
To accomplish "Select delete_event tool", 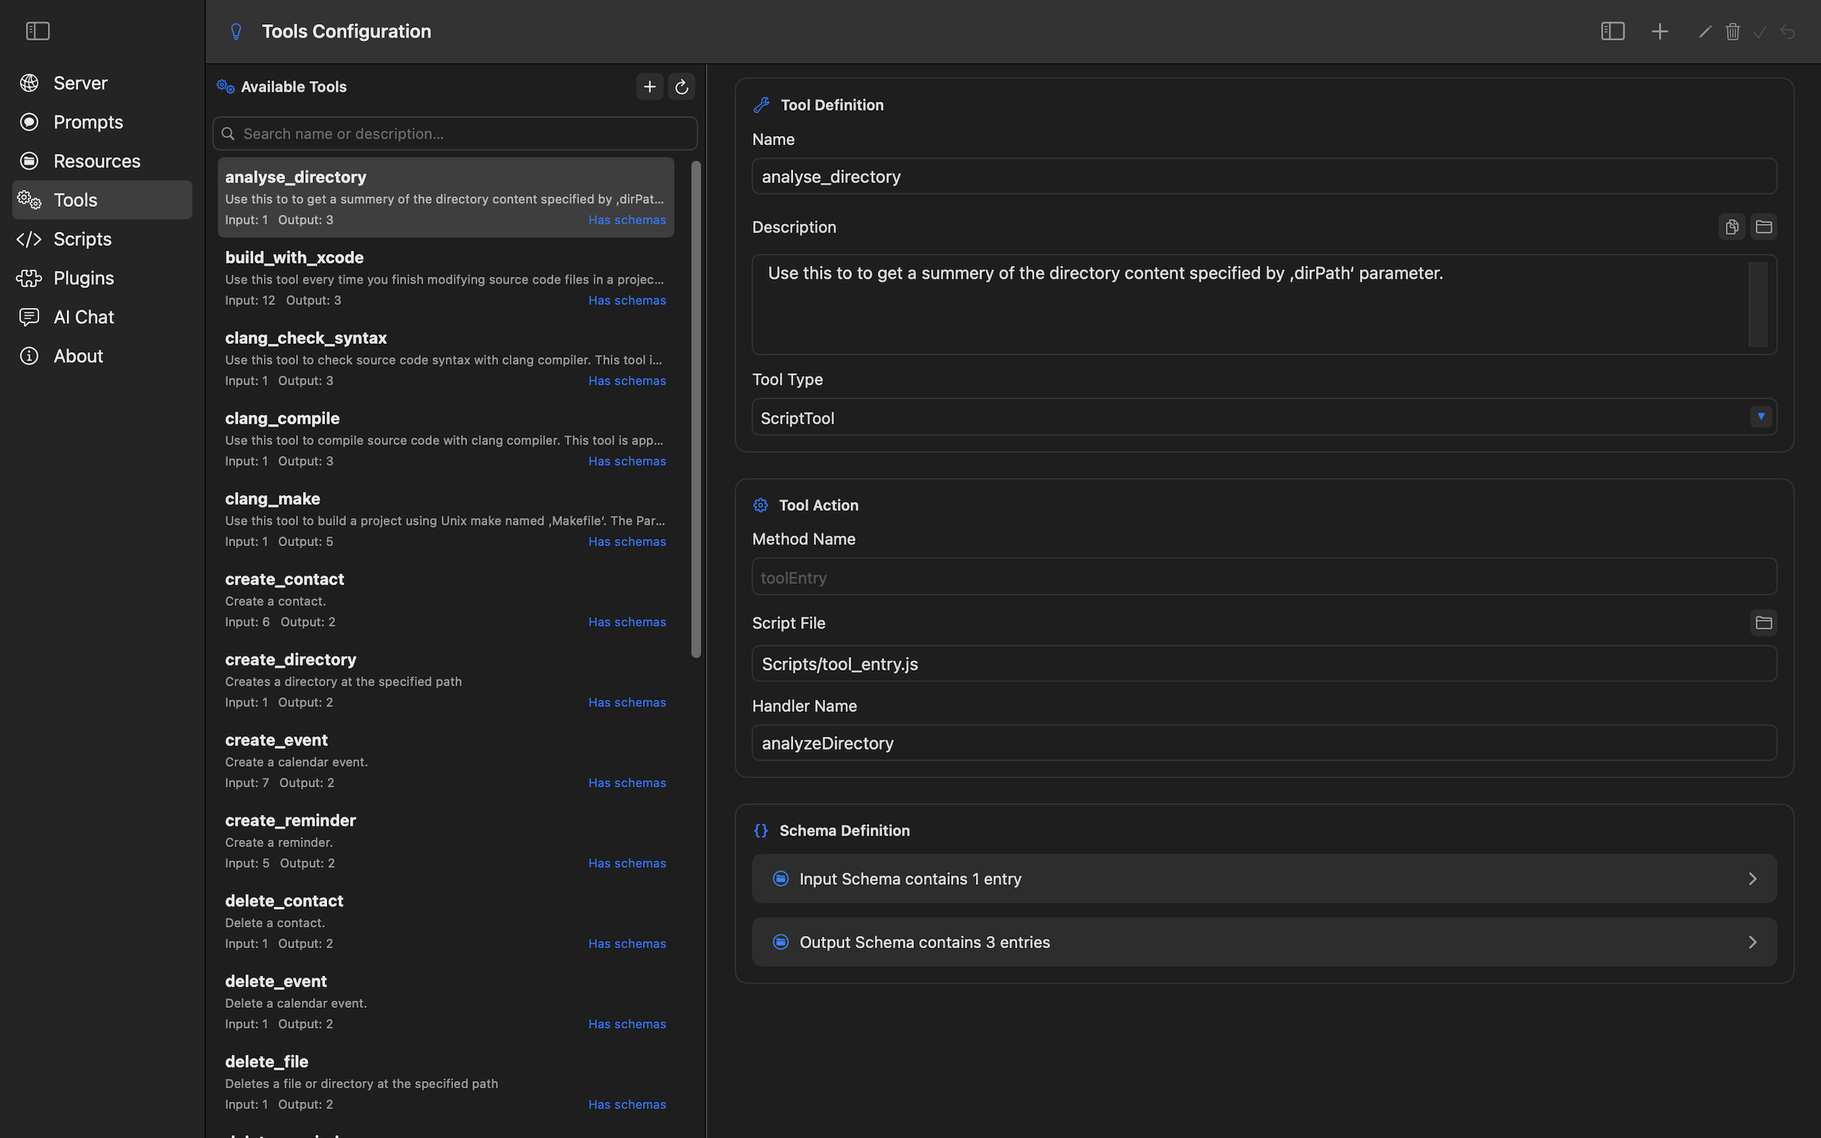I will coord(445,1001).
